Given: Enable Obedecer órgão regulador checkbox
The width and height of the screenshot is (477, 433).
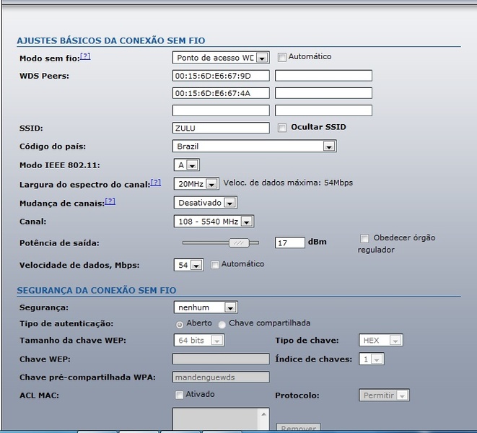Looking at the screenshot, I should point(364,239).
